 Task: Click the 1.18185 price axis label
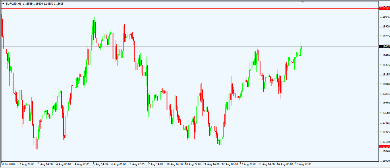click(x=385, y=75)
